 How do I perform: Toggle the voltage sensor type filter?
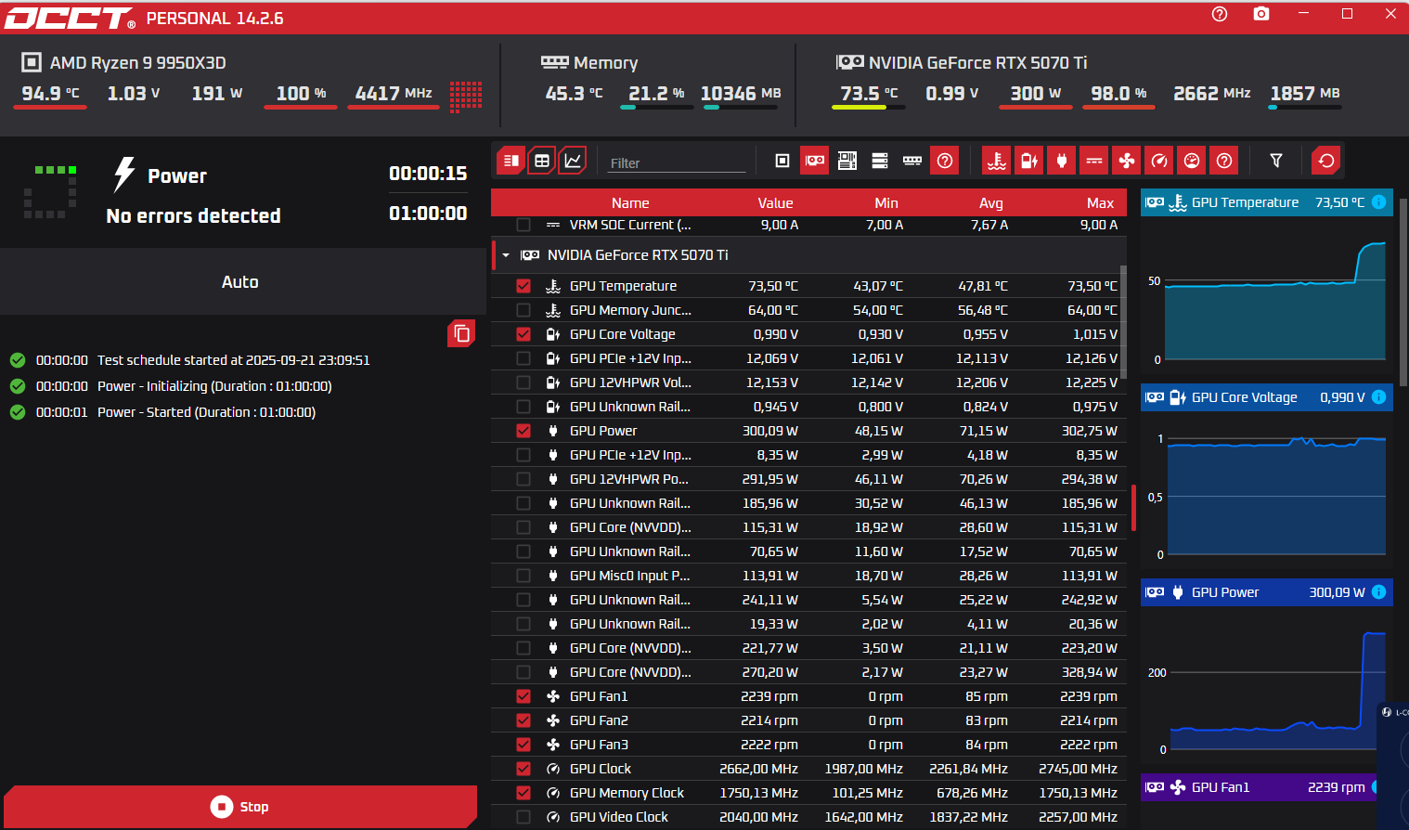[1029, 161]
